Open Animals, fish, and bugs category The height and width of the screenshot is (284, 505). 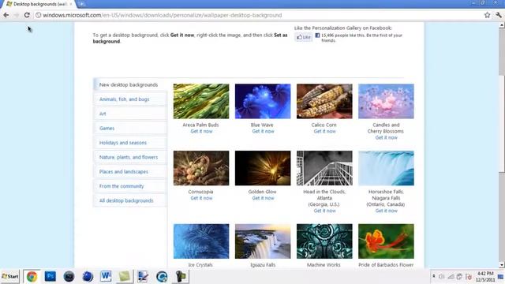point(129,99)
